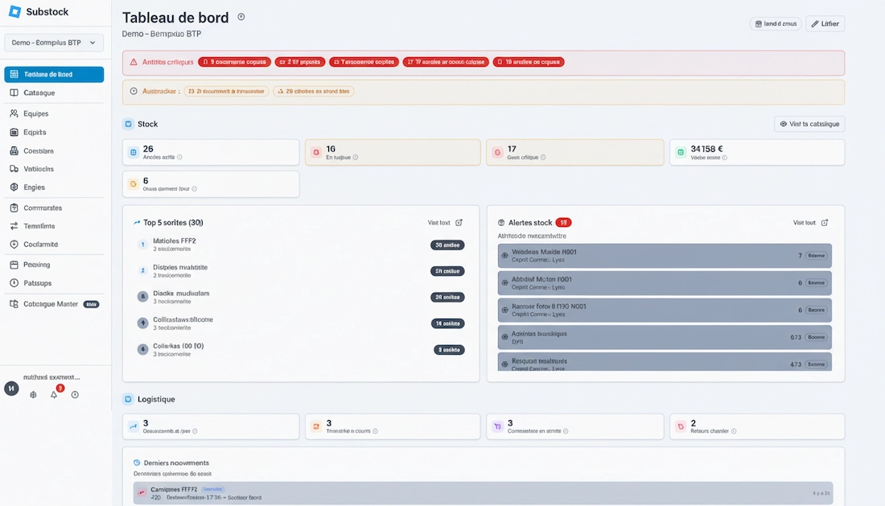Viewport: 885px width, 506px height.
Task: Open the stock card showing 6
Action: click(x=211, y=184)
